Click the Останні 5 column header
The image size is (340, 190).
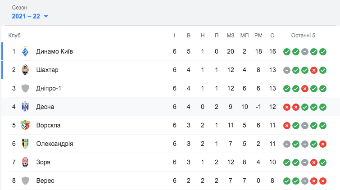(x=303, y=36)
